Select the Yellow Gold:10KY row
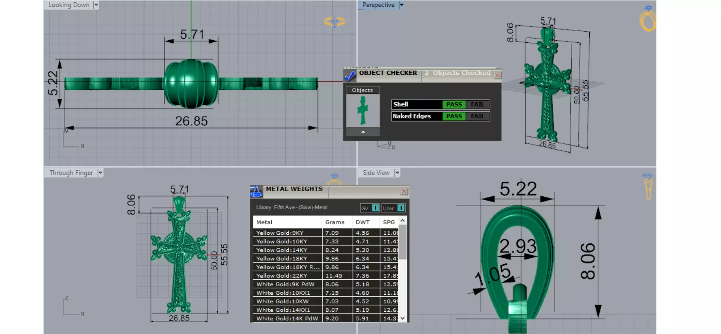Viewport: 721px width, 334px height. (x=326, y=242)
